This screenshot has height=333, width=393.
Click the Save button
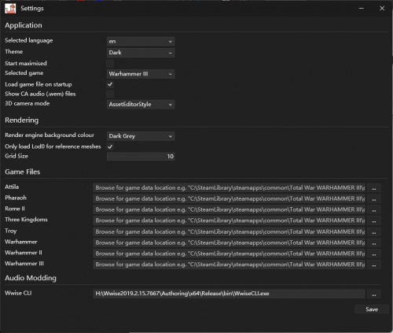coord(372,309)
